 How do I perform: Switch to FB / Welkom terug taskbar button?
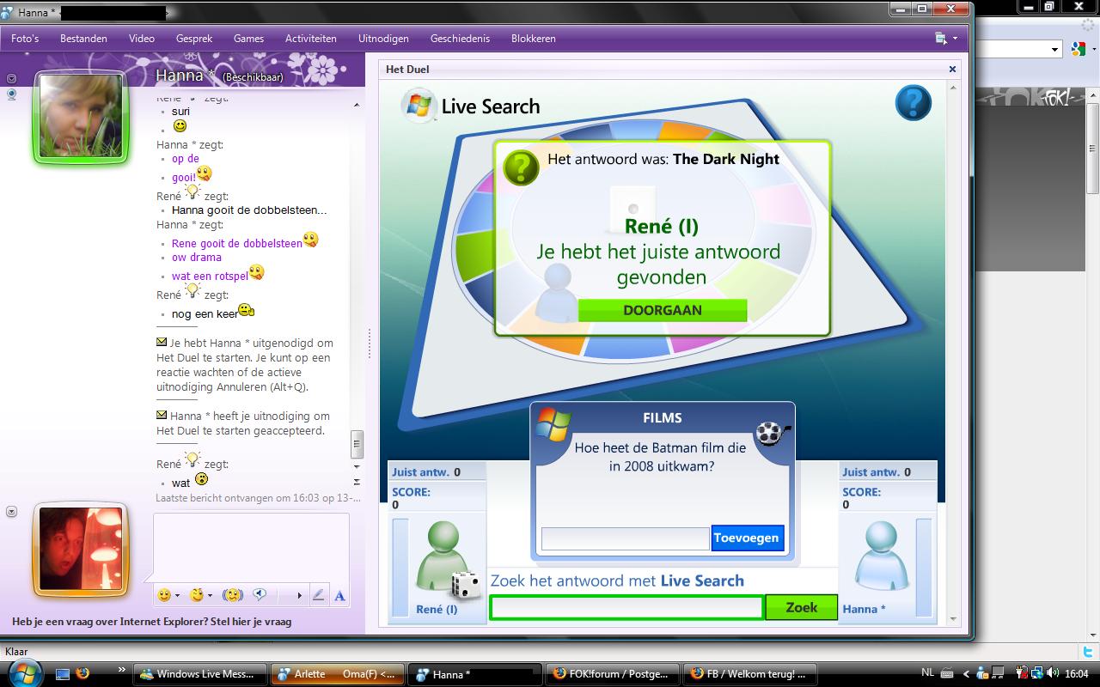pos(749,674)
